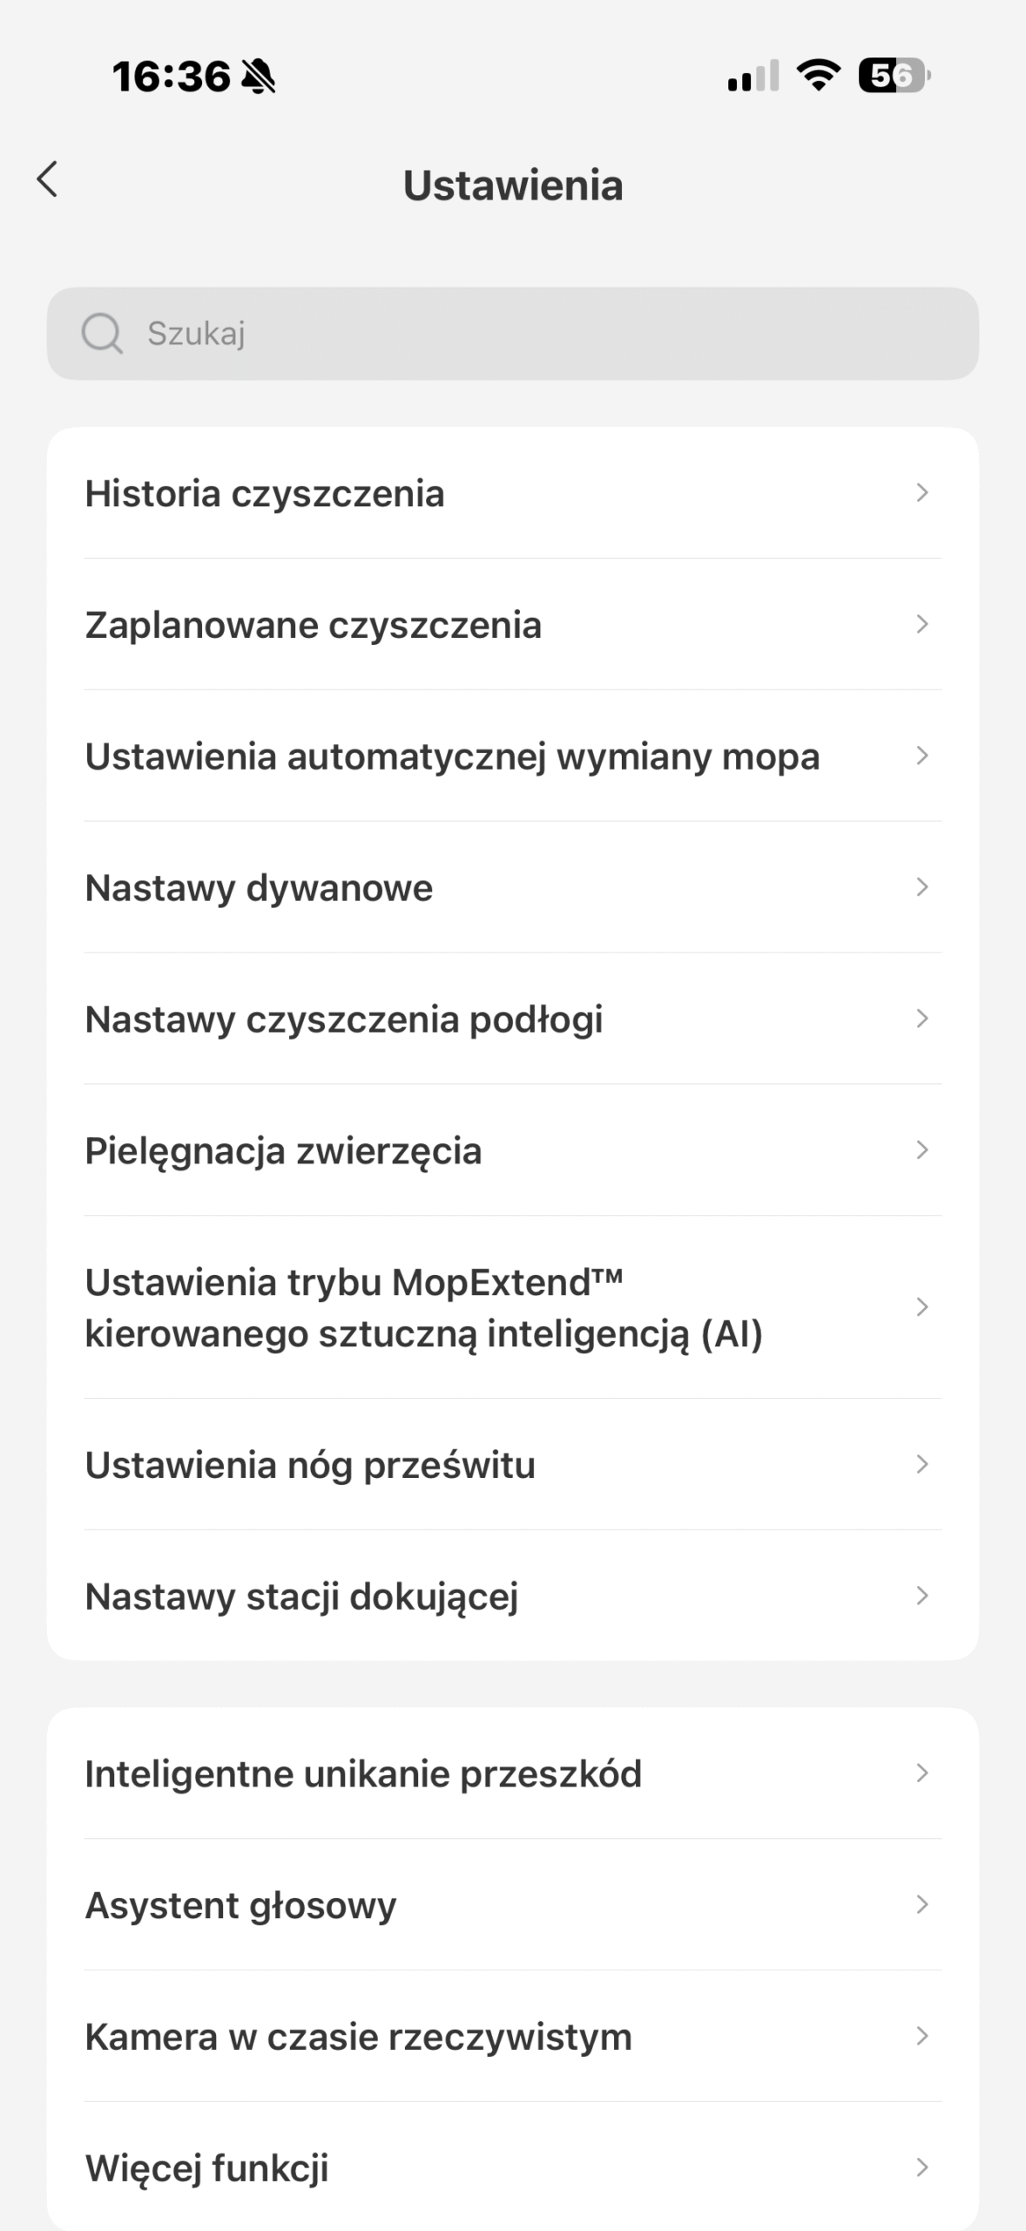The height and width of the screenshot is (2231, 1026).
Task: Expand Pielęgnacja zwierzęcia chevron
Action: click(x=922, y=1150)
